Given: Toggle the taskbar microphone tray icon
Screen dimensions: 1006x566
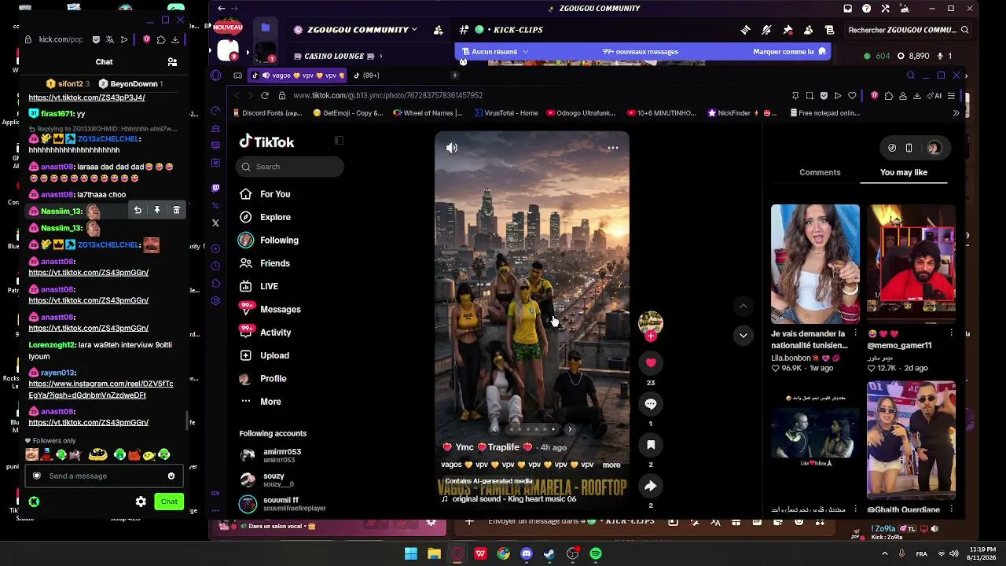Looking at the screenshot, I should click(x=901, y=554).
